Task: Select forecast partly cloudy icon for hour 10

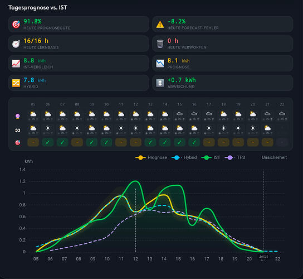Action: tap(106, 114)
